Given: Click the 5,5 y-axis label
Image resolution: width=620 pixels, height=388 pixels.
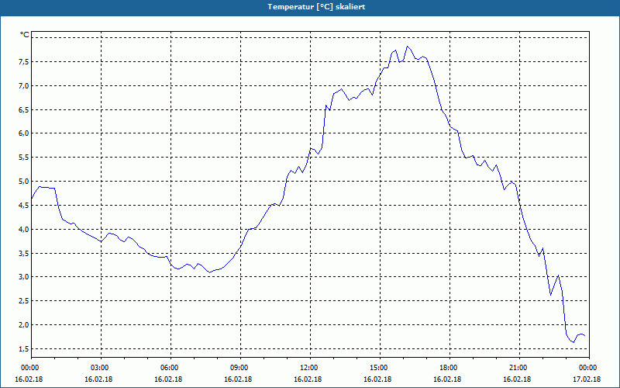Looking at the screenshot, I should click(x=24, y=158).
